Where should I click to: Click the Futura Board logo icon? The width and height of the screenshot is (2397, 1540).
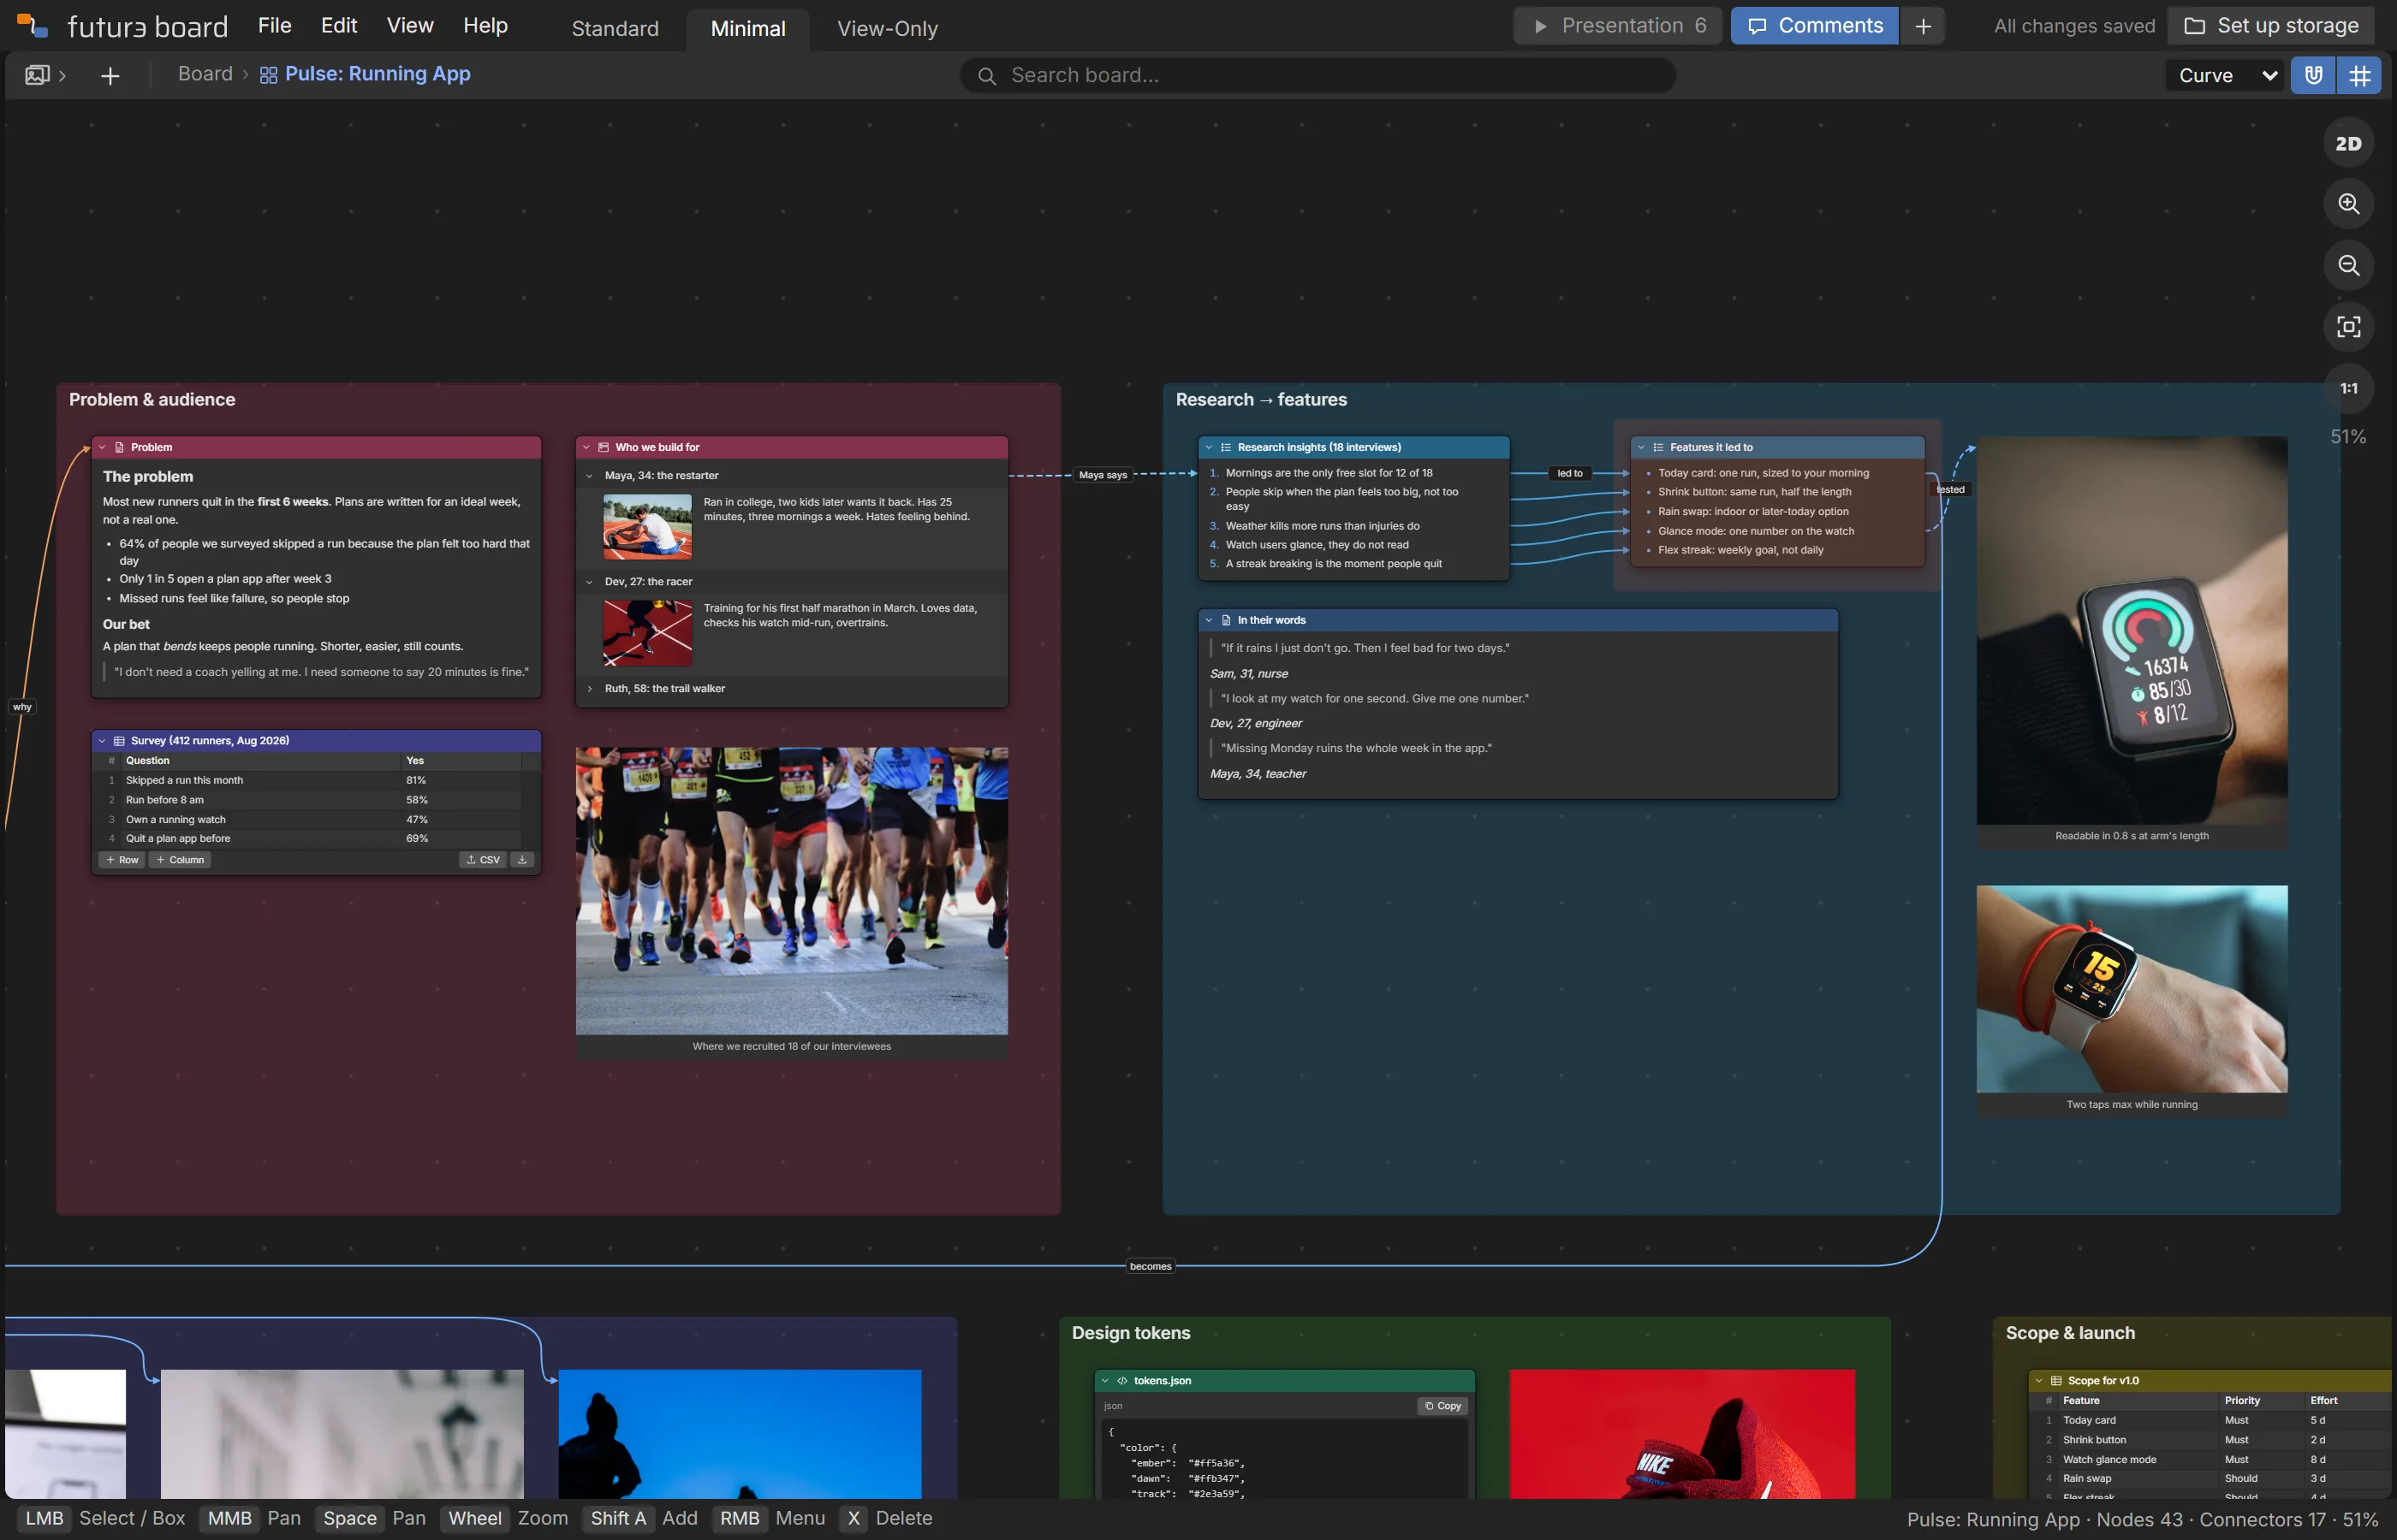[x=33, y=26]
